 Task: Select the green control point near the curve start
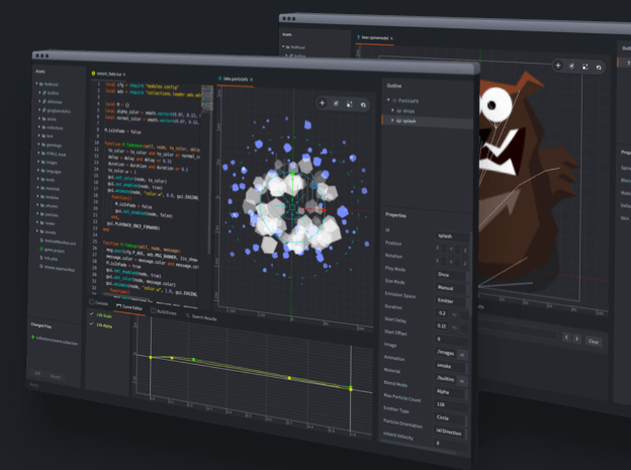(x=194, y=360)
